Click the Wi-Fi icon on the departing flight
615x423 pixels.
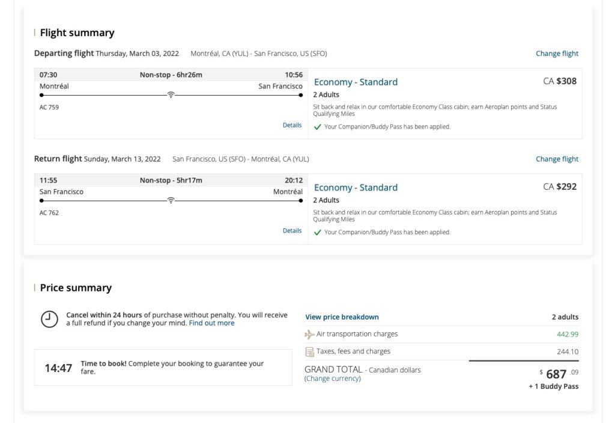[171, 95]
